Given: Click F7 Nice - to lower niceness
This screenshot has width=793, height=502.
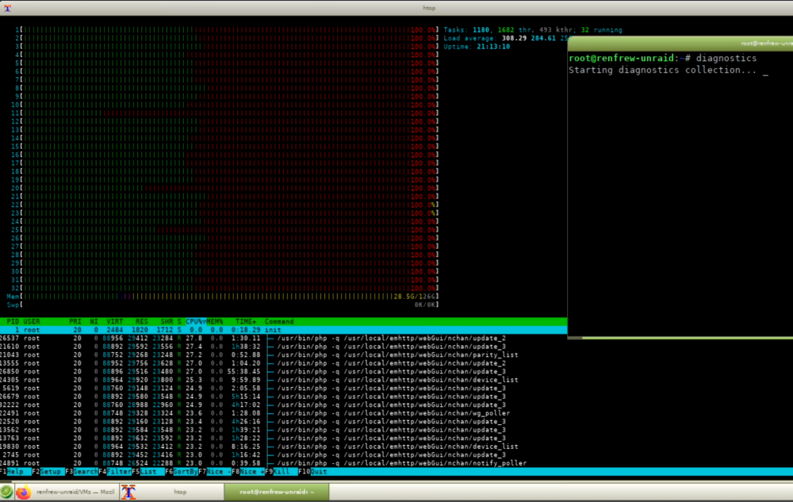Looking at the screenshot, I should (215, 472).
